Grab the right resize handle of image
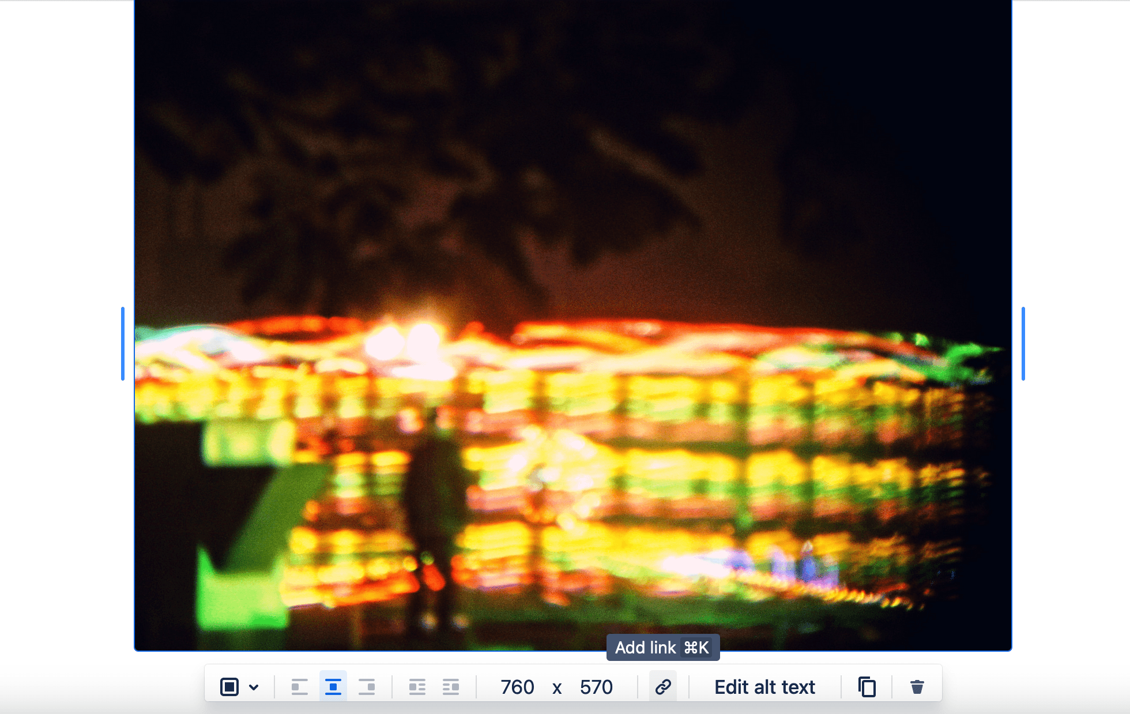This screenshot has width=1130, height=714. pos(1023,344)
